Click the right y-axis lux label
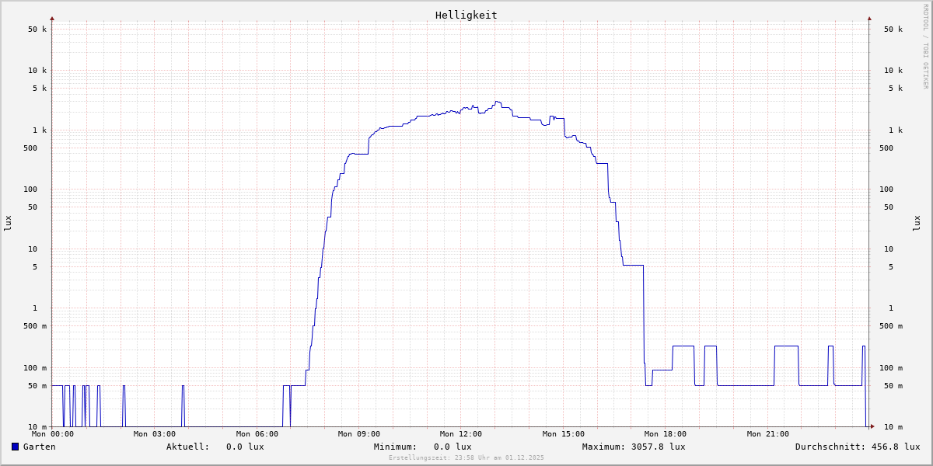Screen dimensions: 933x466 tap(917, 223)
